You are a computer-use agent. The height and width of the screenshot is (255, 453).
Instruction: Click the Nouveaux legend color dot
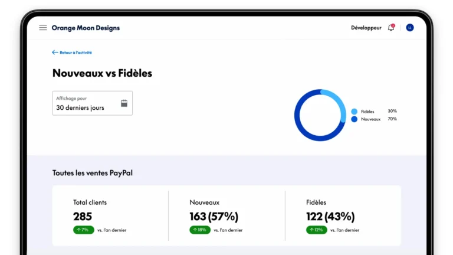[354, 119]
